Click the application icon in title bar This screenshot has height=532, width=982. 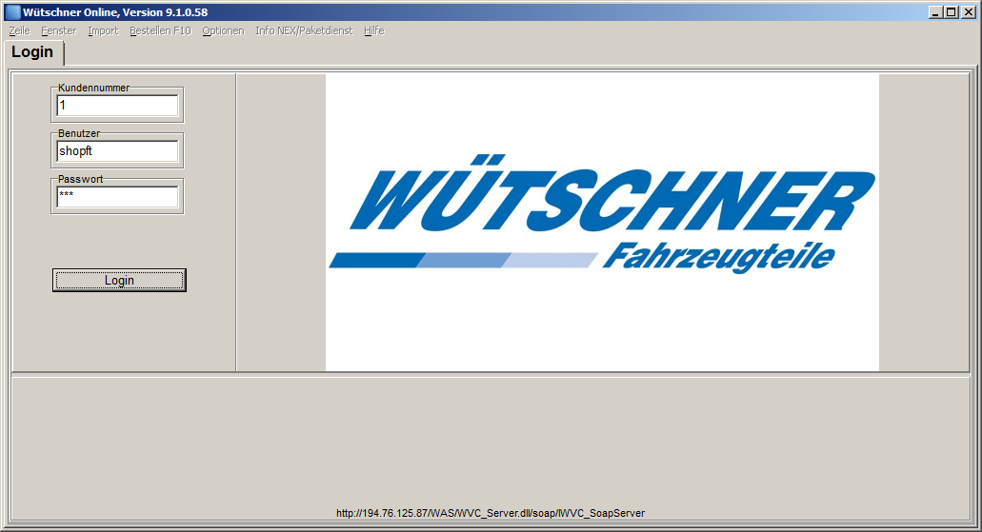12,11
